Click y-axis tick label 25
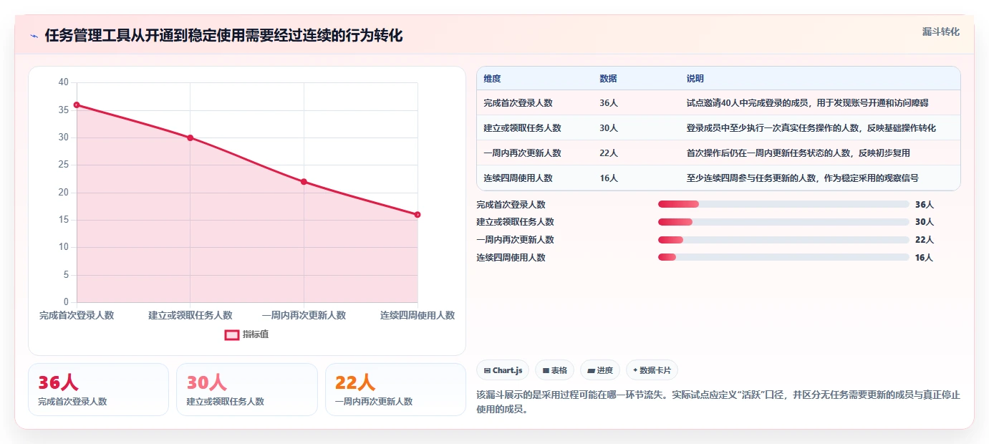Viewport: 989px width, 444px height. tap(64, 165)
